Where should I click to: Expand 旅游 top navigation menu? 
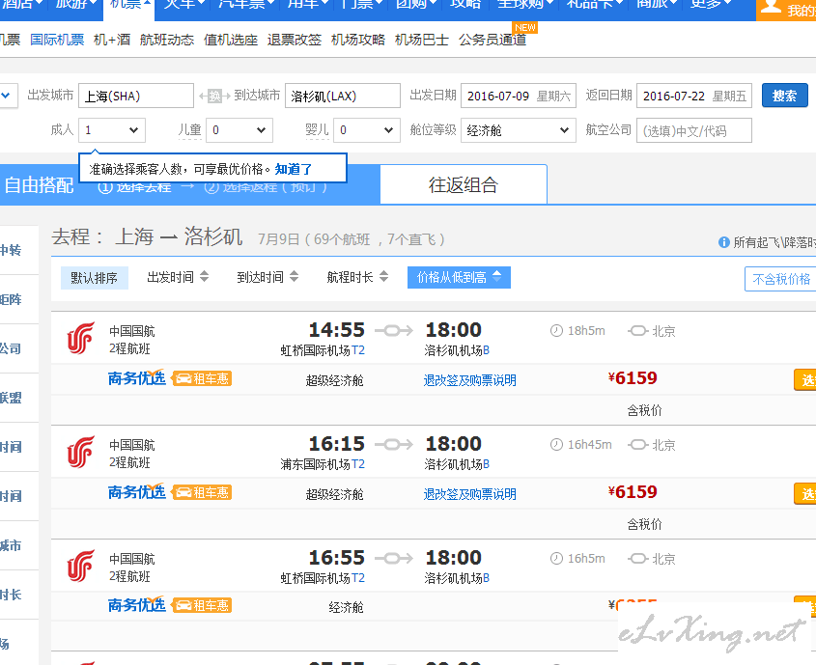(x=76, y=4)
